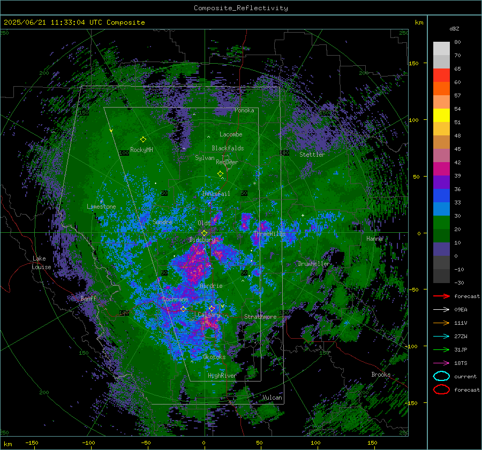Image resolution: width=482 pixels, height=450 pixels.
Task: Select the magenta legend color swatch
Action: (x=441, y=169)
